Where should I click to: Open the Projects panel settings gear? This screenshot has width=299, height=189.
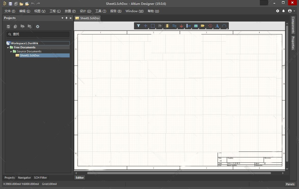coord(38,27)
